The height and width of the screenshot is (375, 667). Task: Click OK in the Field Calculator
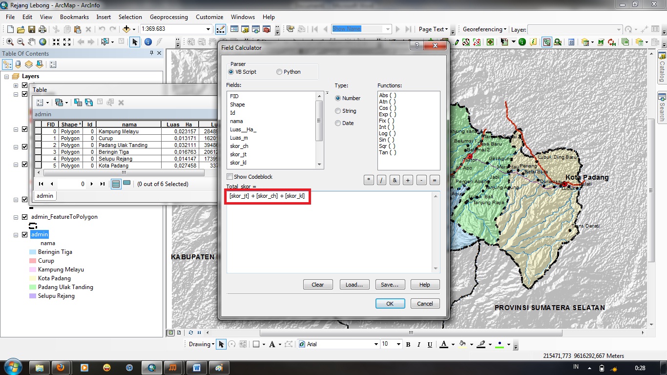tap(390, 303)
